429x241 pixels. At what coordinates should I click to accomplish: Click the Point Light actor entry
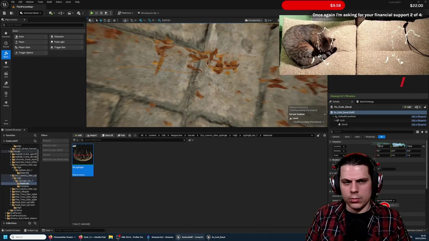(67, 42)
